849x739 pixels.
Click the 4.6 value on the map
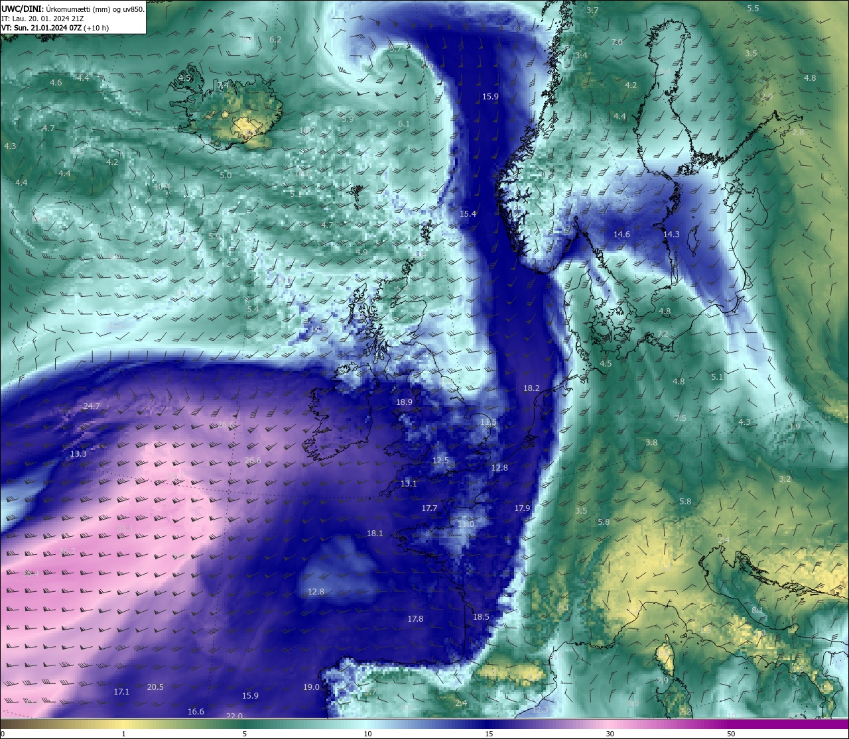pyautogui.click(x=56, y=83)
